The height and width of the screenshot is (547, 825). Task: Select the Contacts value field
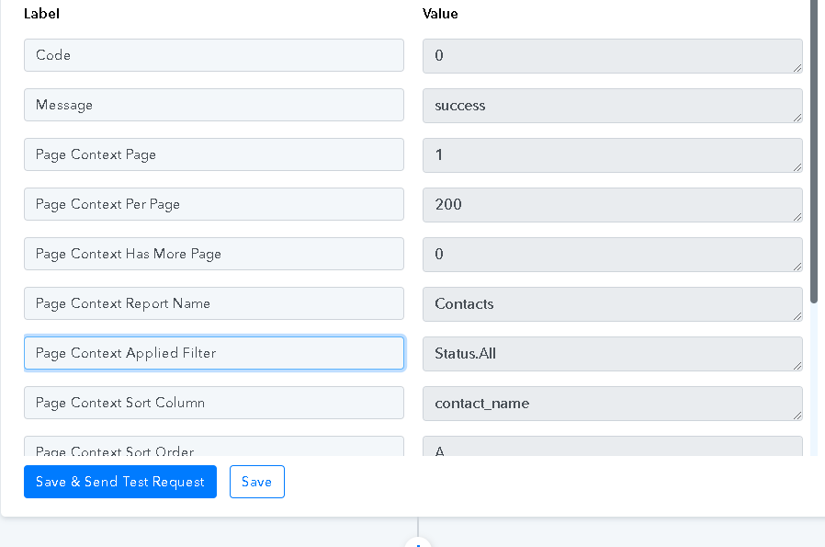613,304
